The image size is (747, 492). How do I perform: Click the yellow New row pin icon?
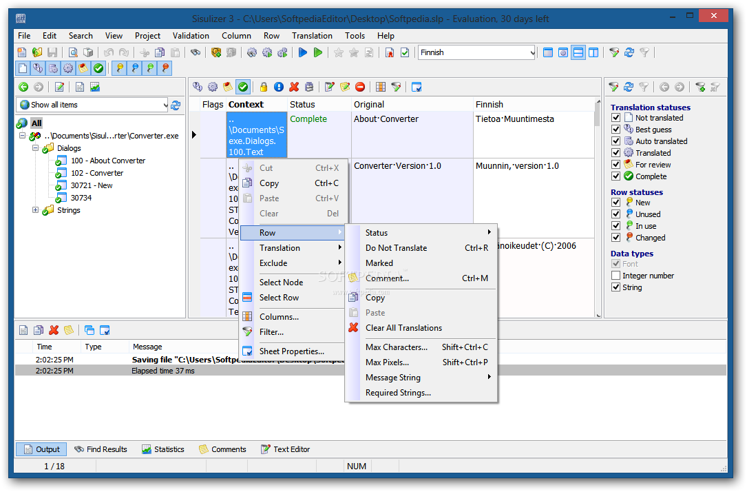pos(120,68)
